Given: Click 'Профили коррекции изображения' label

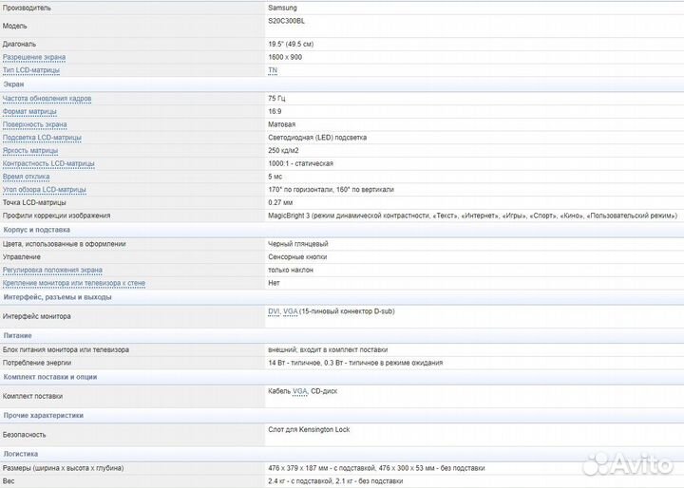Looking at the screenshot, I should click(x=56, y=216).
